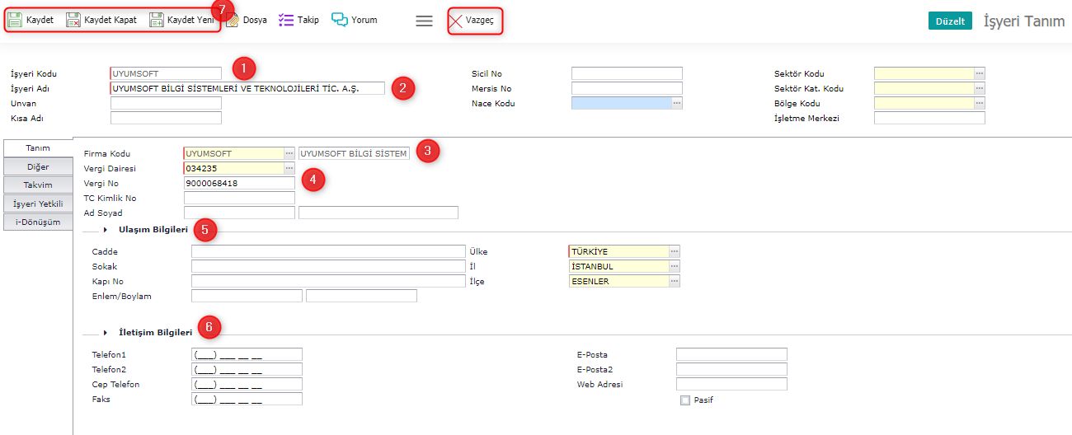Screen dimensions: 1072x435
Task: Click the Kaydet save icon
Action: tap(15, 20)
